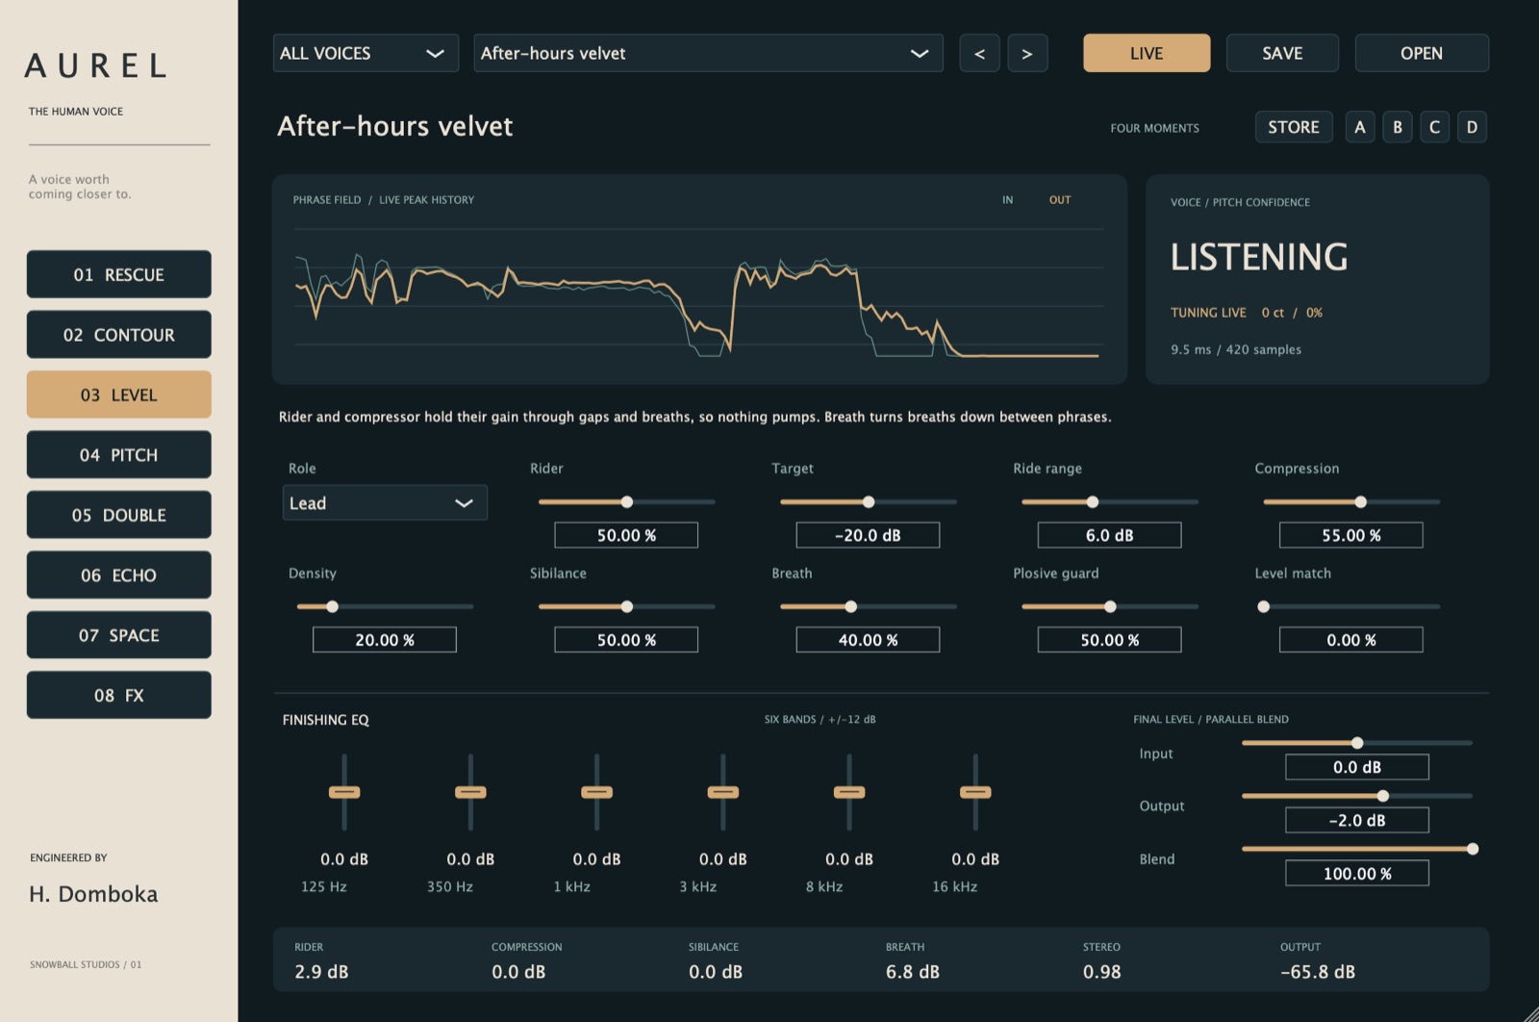
Task: Recall moment D
Action: click(x=1472, y=127)
